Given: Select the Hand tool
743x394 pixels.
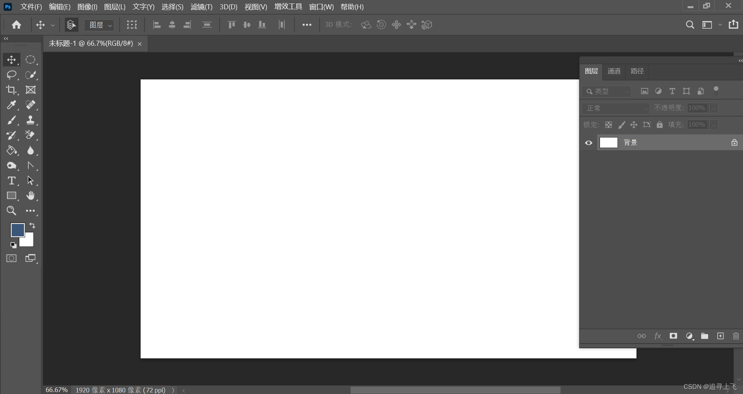Looking at the screenshot, I should [x=31, y=196].
